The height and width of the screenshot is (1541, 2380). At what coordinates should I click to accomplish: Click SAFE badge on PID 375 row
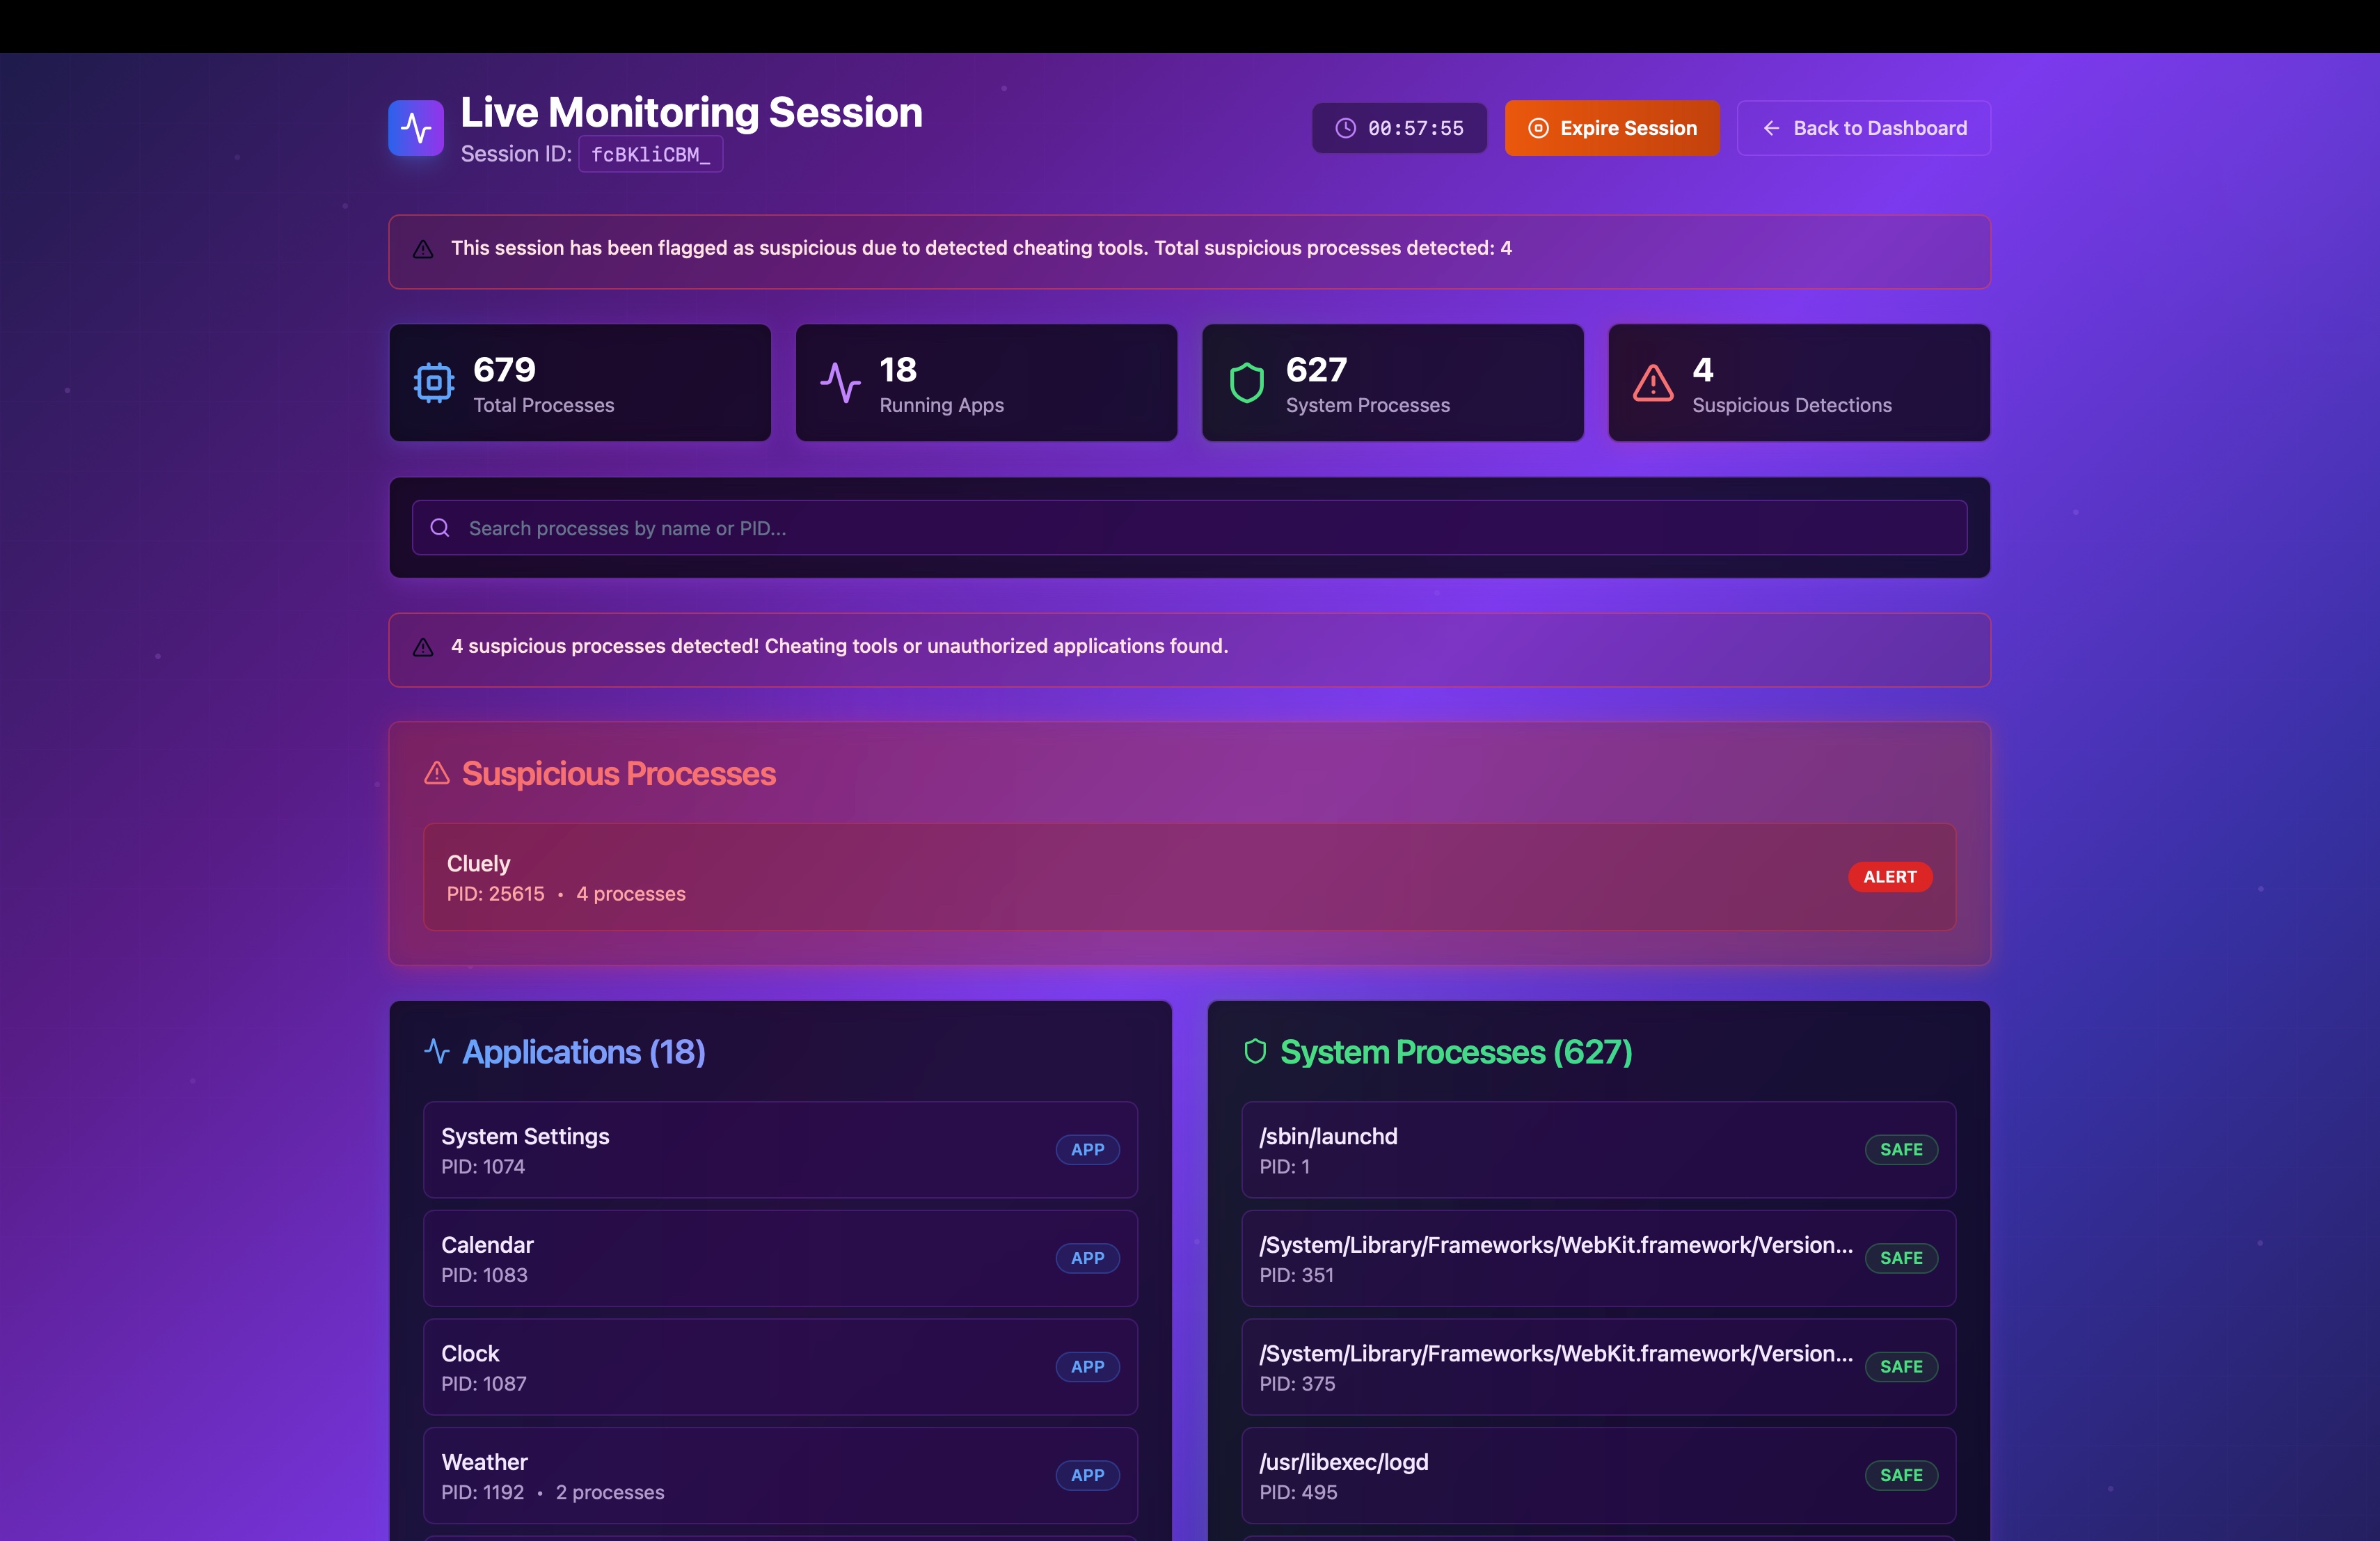click(x=1901, y=1367)
